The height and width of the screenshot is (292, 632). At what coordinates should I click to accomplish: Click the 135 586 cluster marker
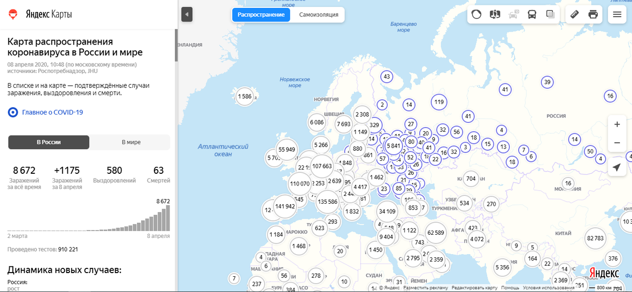point(328,202)
